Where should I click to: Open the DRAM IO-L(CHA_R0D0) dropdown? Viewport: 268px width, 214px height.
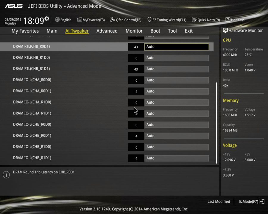point(176,80)
